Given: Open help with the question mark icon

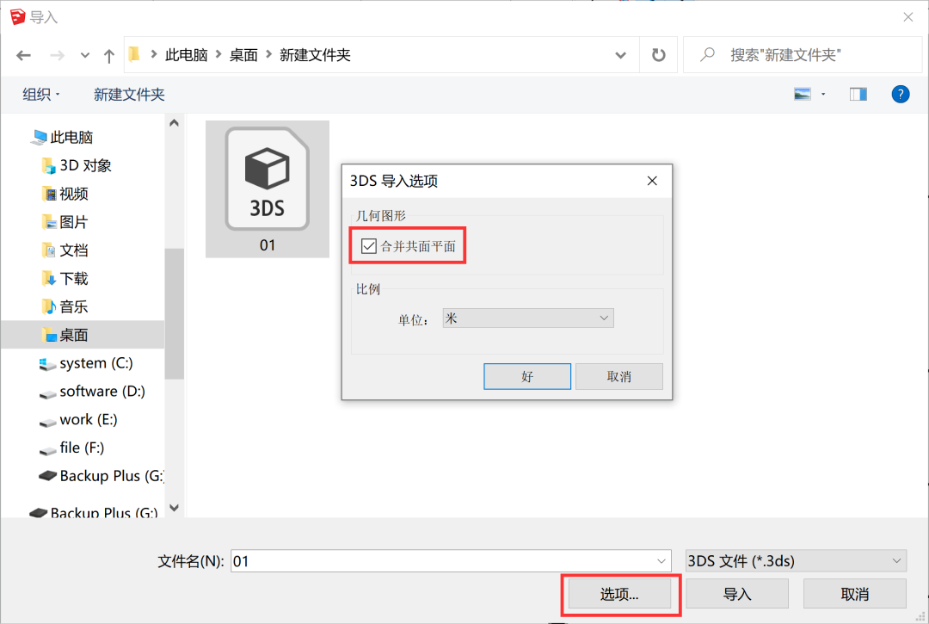Looking at the screenshot, I should (901, 94).
